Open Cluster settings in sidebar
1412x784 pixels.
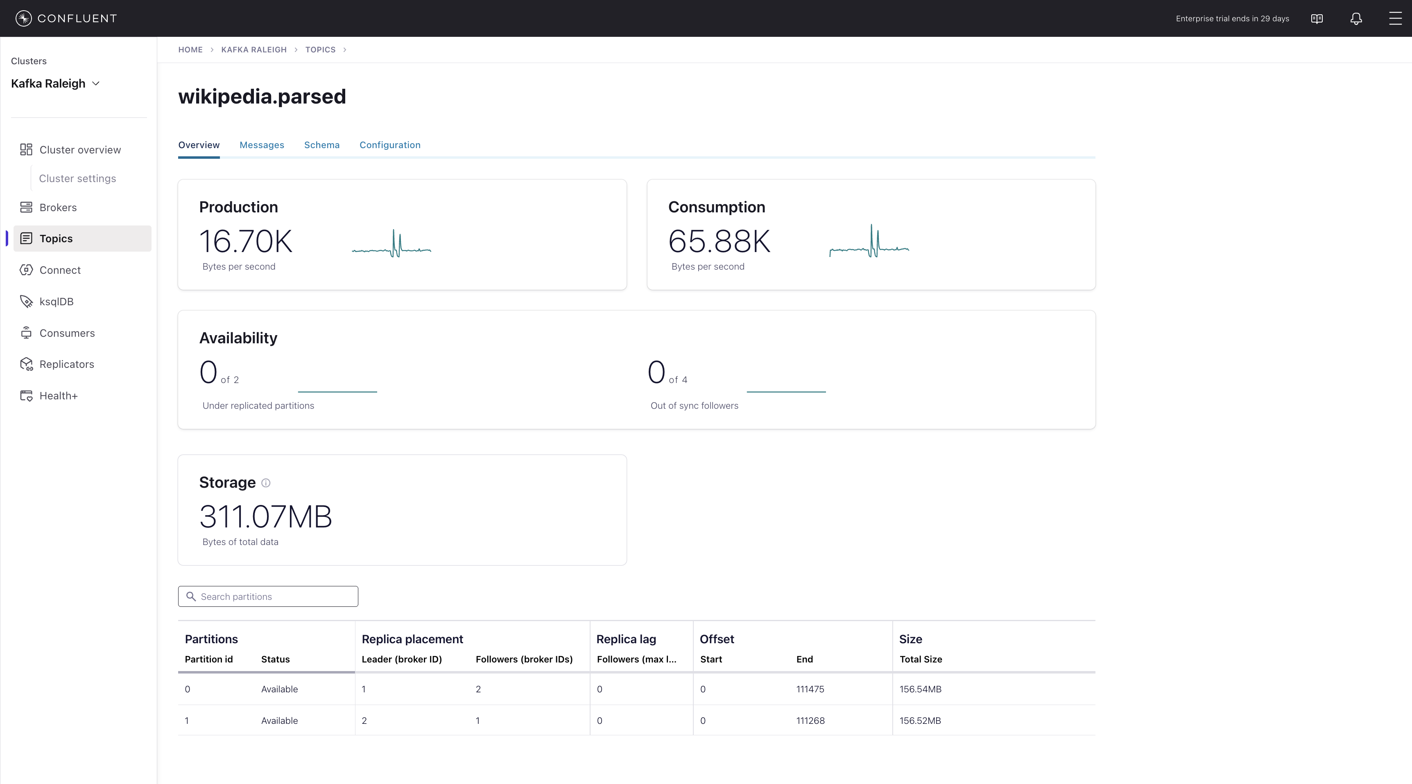coord(77,178)
